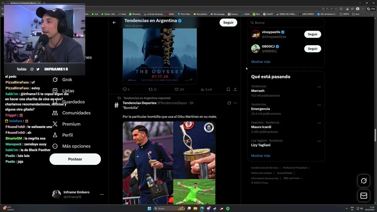Click the reply icon under the Odyssey post
This screenshot has height=212, width=377.
click(x=125, y=89)
